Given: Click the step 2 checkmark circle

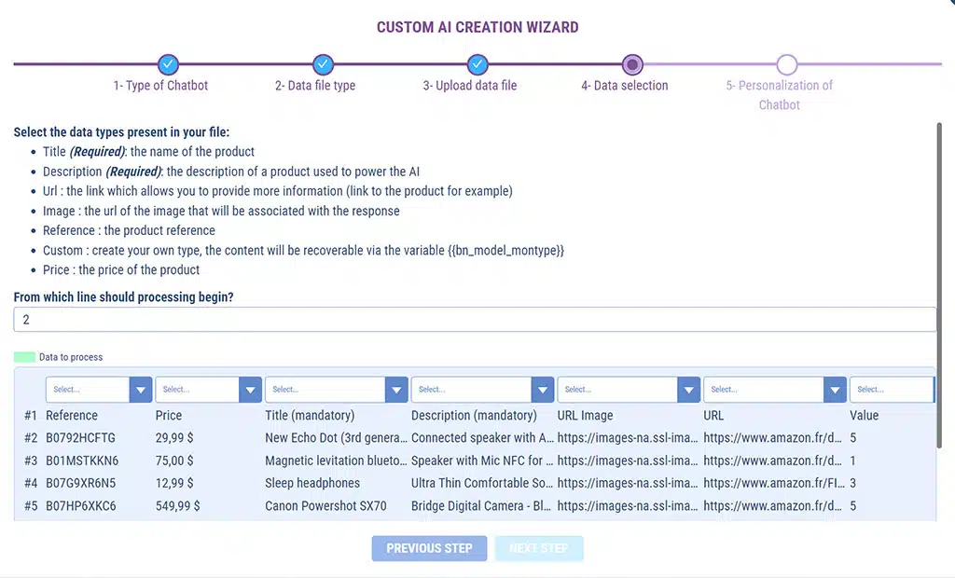Looking at the screenshot, I should coord(323,64).
